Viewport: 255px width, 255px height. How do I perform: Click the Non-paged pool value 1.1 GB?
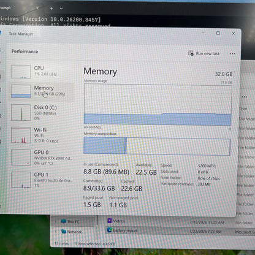coord(118,205)
